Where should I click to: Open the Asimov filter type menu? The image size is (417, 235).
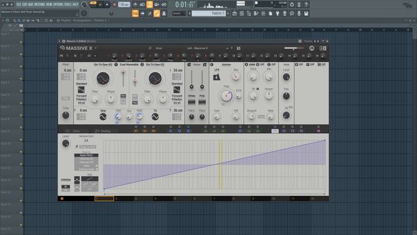[x=226, y=65]
